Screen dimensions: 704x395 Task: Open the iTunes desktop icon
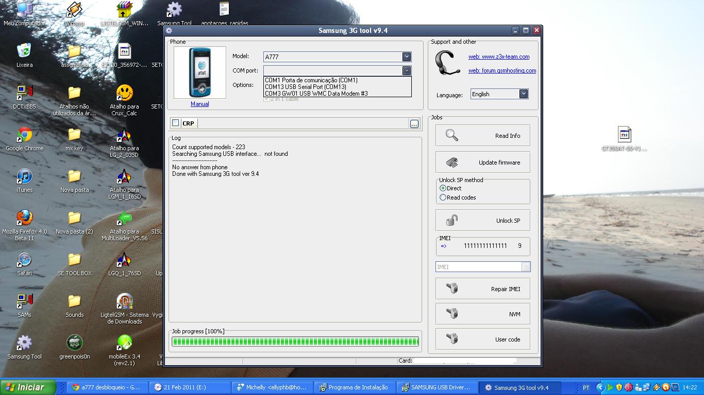point(24,181)
